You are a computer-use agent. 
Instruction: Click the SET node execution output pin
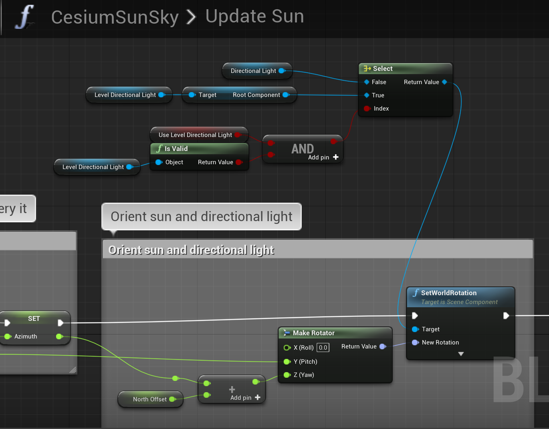point(61,323)
